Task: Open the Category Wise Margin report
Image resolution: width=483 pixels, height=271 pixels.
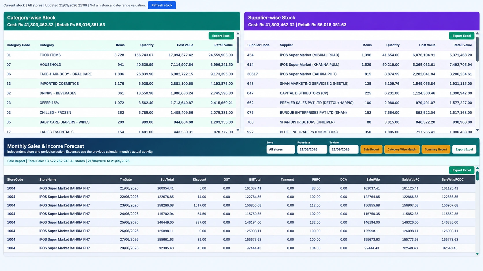Action: point(402,149)
